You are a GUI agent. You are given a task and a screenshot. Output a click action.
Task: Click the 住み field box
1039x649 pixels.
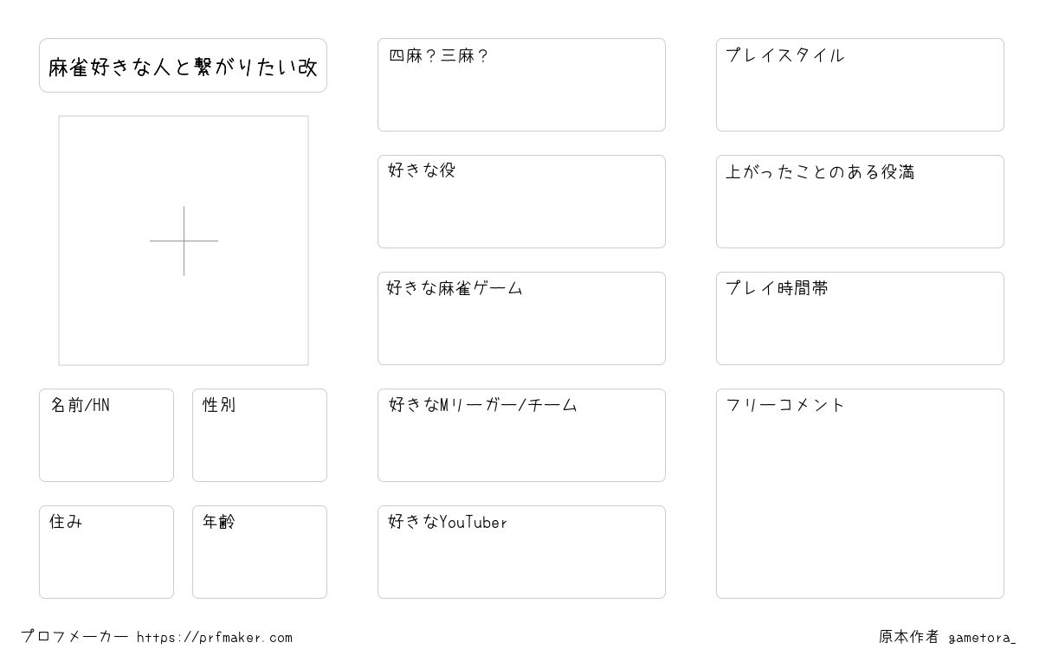point(106,552)
